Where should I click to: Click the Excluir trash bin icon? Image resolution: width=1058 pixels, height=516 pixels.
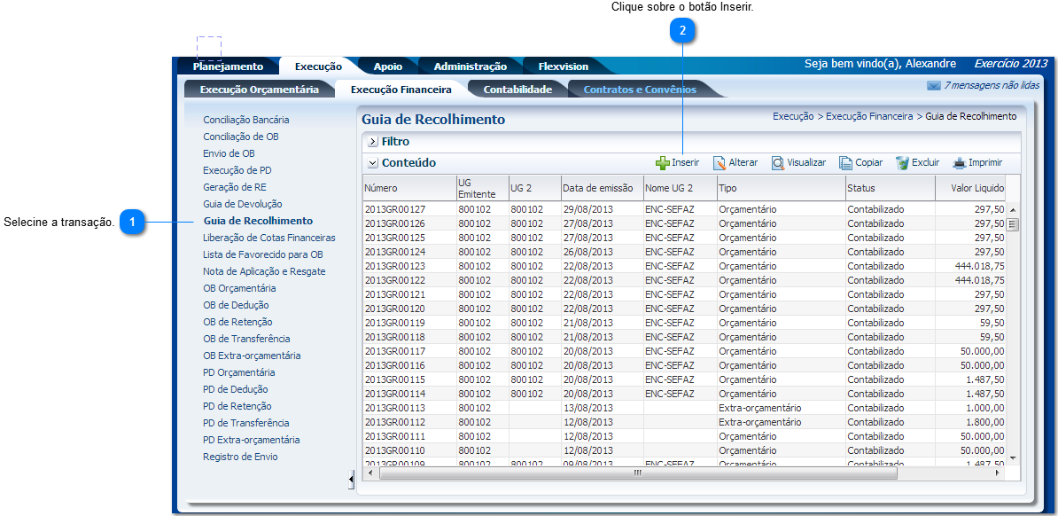coord(902,163)
